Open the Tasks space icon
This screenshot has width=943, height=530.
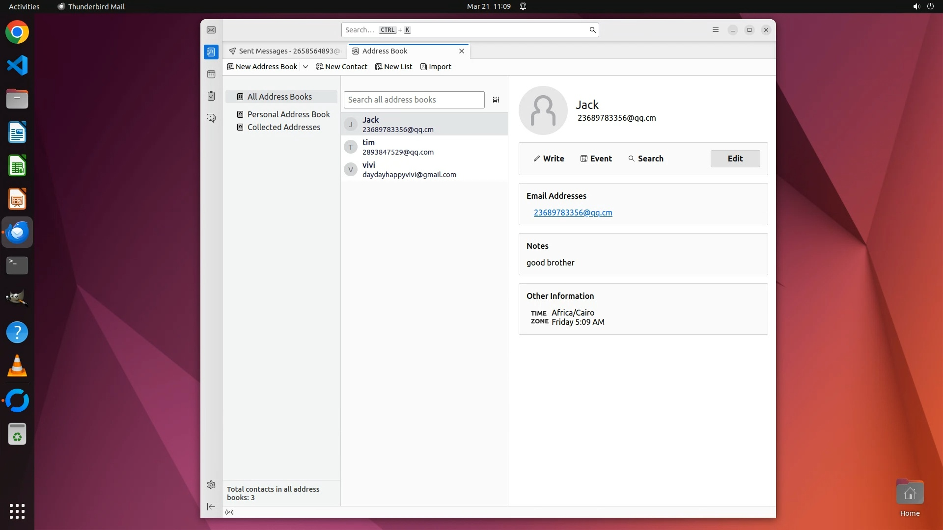211,96
